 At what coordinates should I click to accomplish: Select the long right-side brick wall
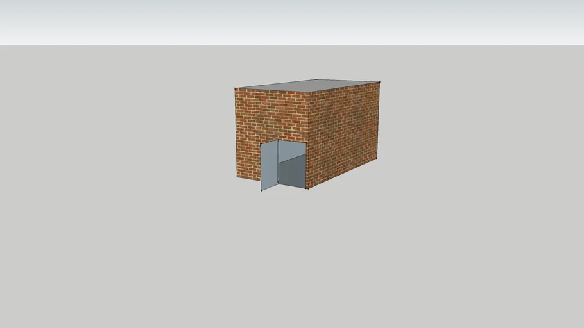343,128
